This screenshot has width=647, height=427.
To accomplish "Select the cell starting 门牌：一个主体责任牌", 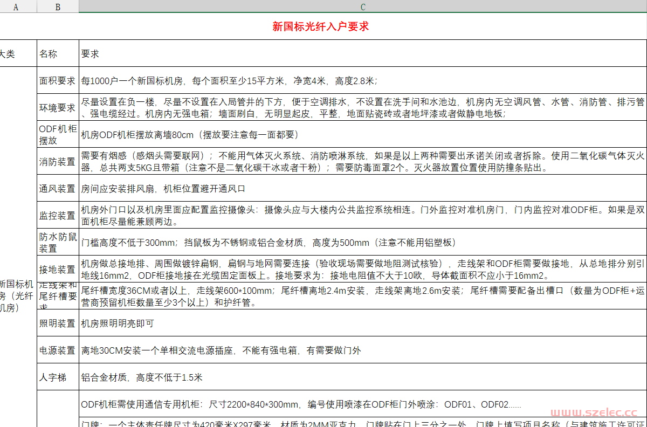I will coord(363,423).
